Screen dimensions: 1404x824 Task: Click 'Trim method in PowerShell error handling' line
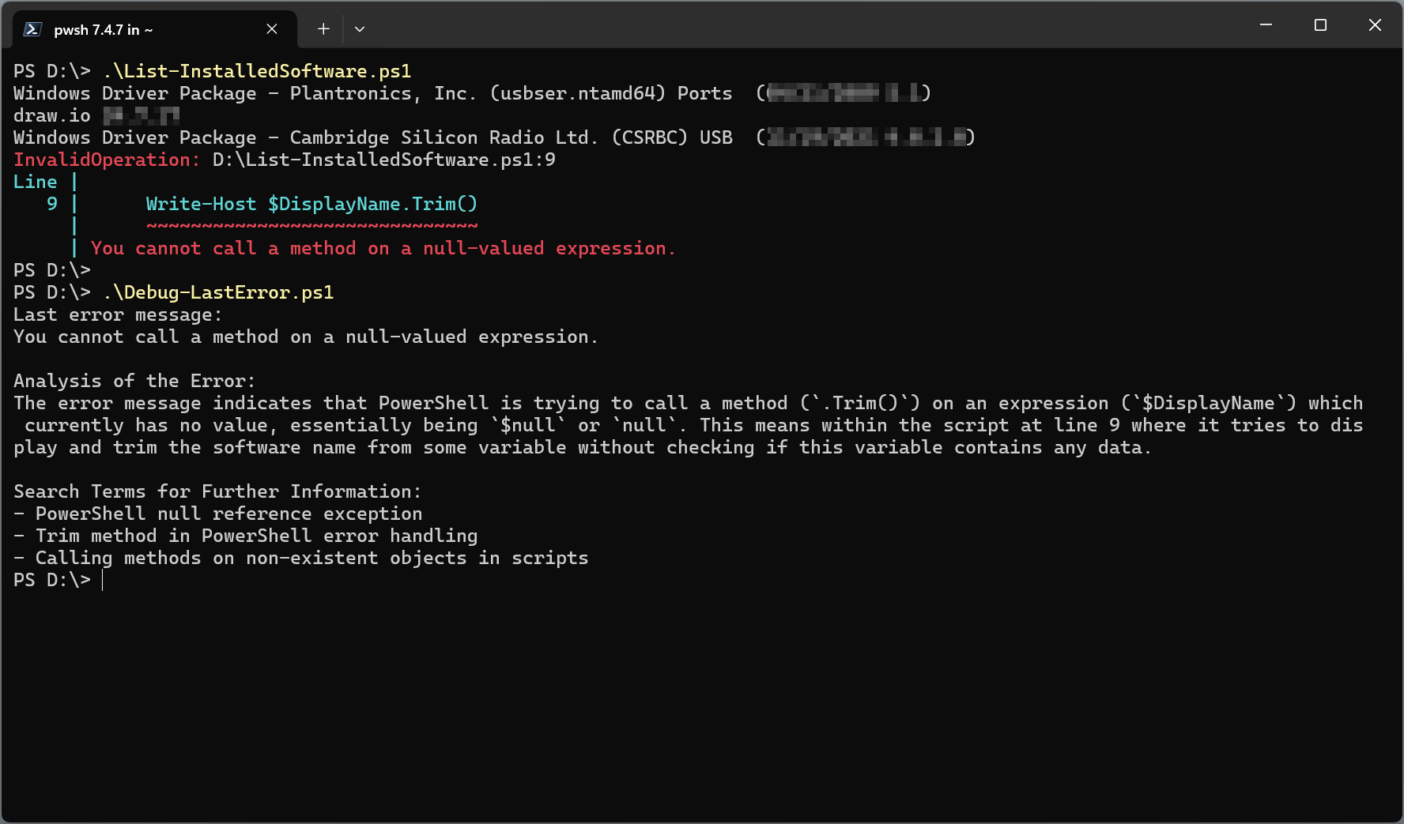pos(256,536)
